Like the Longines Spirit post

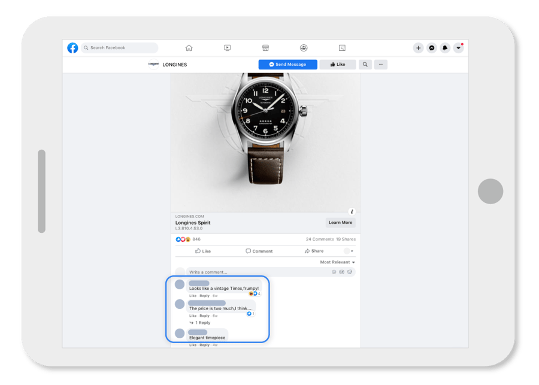click(x=203, y=251)
